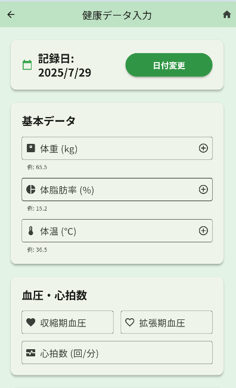The width and height of the screenshot is (236, 388).
Task: Click the outlined heart icon beside 拡張期血圧
Action: [x=130, y=322]
